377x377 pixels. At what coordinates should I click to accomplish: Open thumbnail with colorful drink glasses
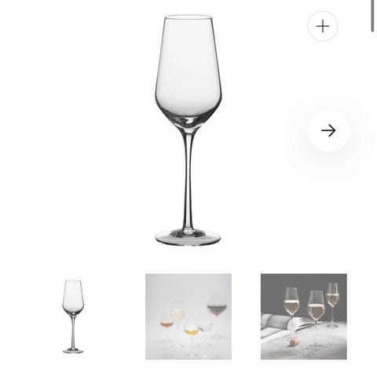pyautogui.click(x=188, y=317)
